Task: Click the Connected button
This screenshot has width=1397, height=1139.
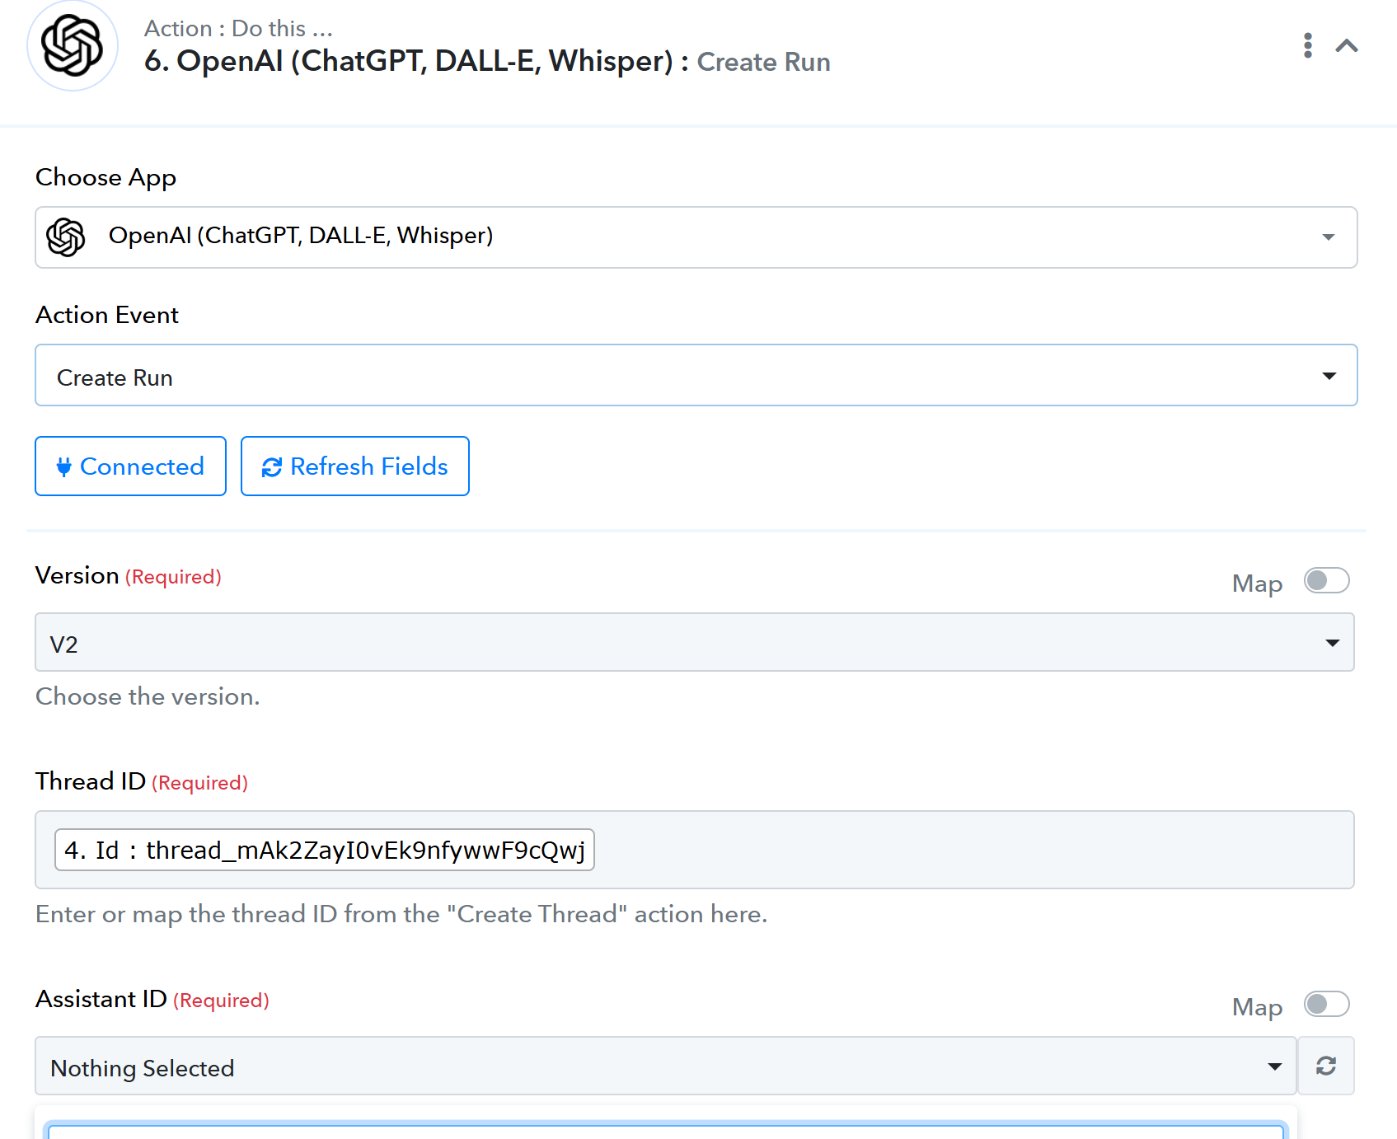Action: [x=130, y=466]
